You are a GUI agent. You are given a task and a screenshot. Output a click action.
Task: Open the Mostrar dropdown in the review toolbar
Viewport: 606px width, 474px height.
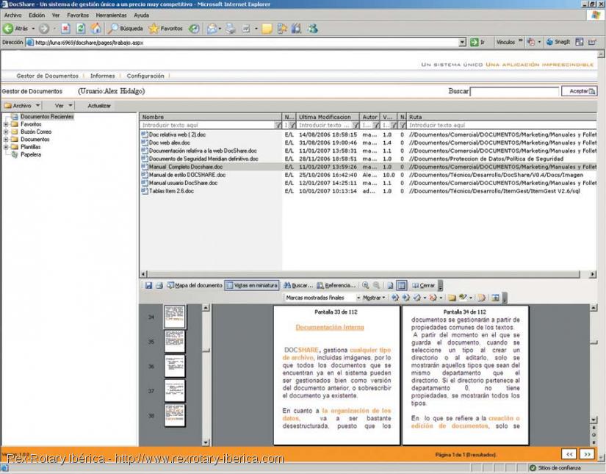374,298
